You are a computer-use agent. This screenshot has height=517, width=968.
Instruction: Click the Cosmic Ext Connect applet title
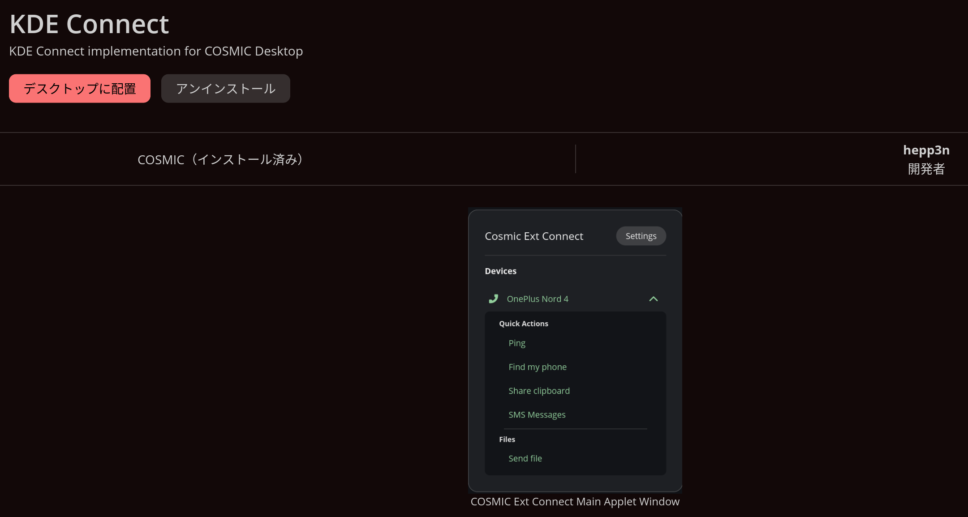(x=533, y=236)
